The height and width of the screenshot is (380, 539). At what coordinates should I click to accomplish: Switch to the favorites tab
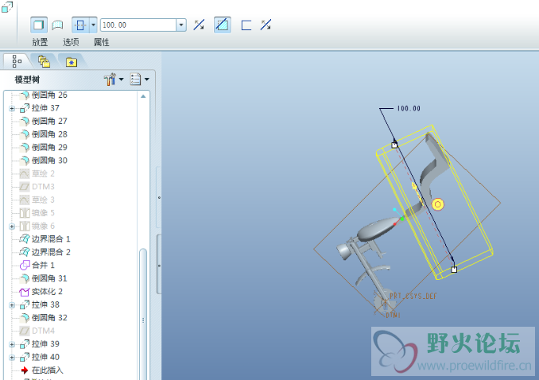click(x=72, y=61)
